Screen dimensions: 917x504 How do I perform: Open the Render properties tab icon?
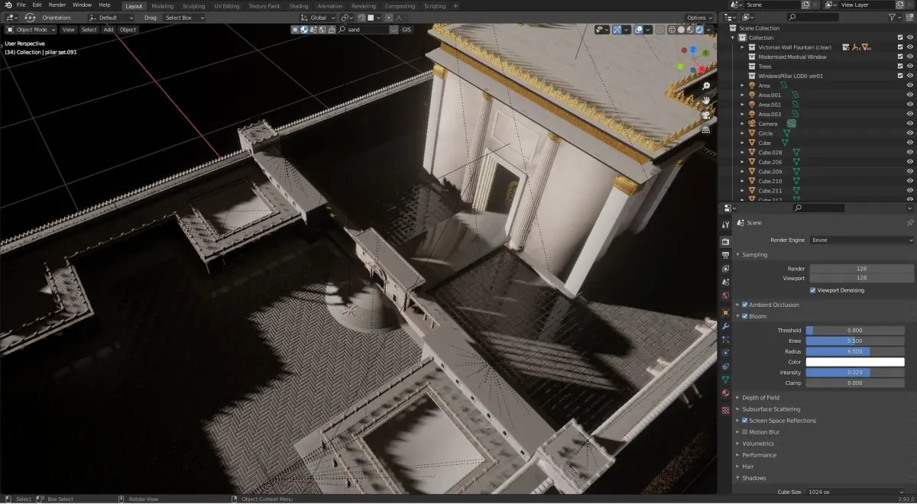coord(725,241)
